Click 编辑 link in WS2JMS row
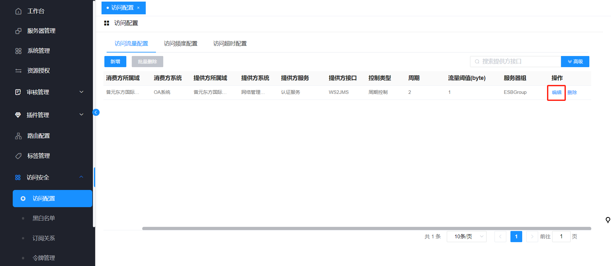The width and height of the screenshot is (611, 266). (x=557, y=93)
